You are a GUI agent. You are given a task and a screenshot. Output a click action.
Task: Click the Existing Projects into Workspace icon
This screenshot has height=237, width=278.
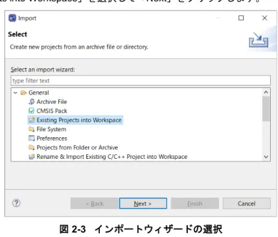32,120
